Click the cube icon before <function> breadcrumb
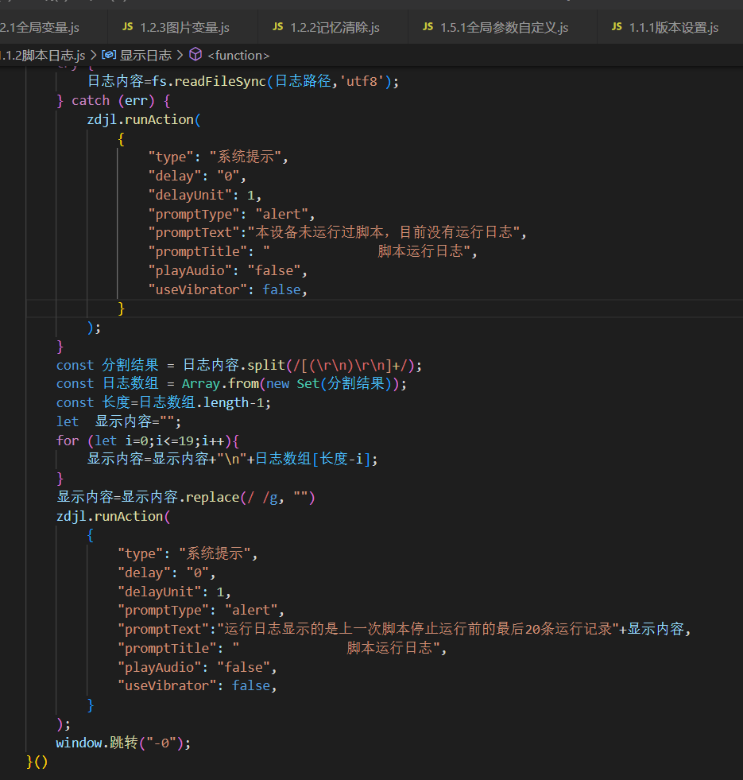 tap(195, 55)
